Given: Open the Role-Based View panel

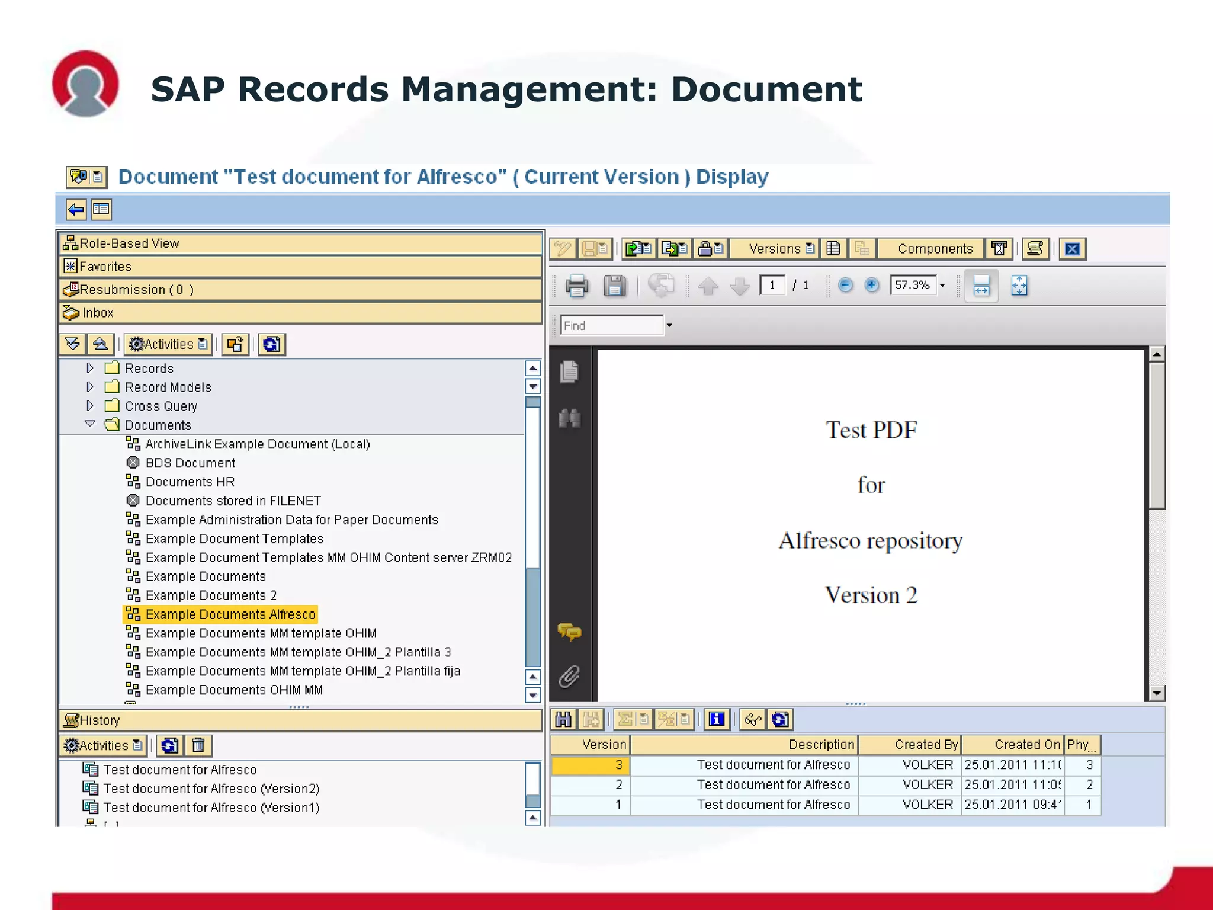Looking at the screenshot, I should pyautogui.click(x=300, y=243).
